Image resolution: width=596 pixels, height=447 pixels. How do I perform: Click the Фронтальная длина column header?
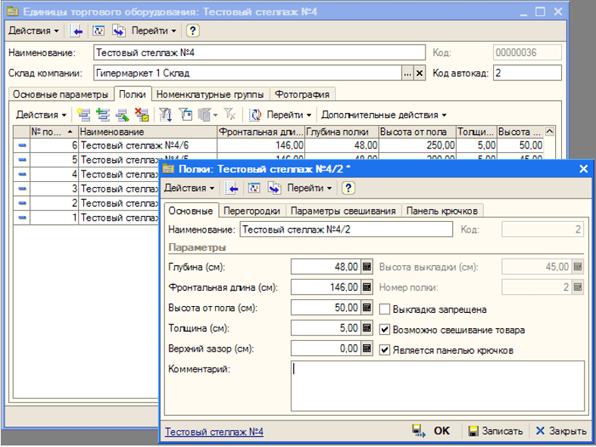click(x=261, y=132)
